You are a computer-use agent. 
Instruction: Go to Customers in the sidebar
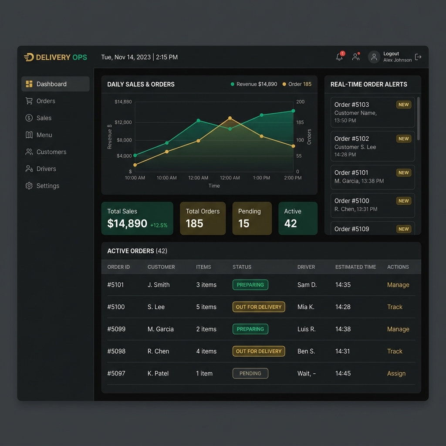coord(51,152)
